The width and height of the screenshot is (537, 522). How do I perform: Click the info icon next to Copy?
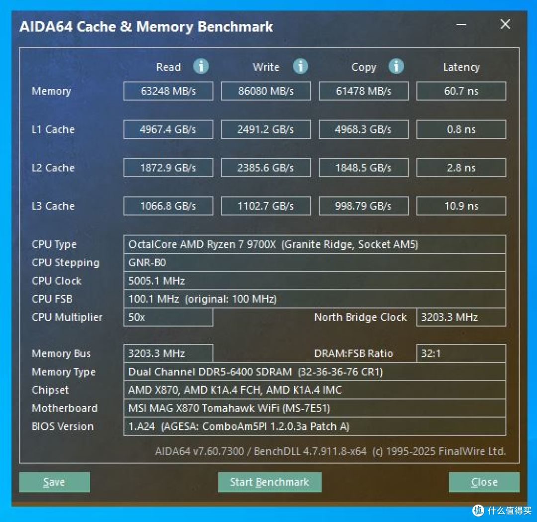pyautogui.click(x=396, y=66)
